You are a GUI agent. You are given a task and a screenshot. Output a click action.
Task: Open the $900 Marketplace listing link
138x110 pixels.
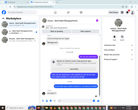57,28
